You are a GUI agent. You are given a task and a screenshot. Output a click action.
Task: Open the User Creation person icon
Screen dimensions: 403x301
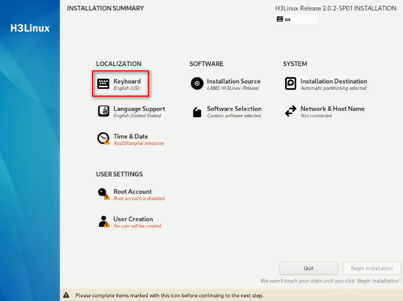click(x=104, y=222)
